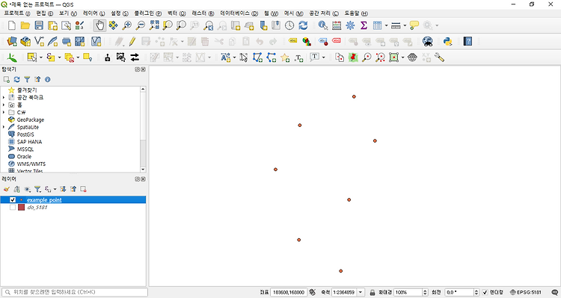
Task: Click the do_5181 red color symbol swatch
Action: click(x=22, y=207)
